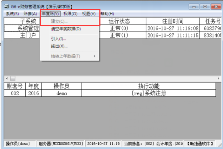Select 清空年度数据(D) menu entry

click(x=70, y=29)
